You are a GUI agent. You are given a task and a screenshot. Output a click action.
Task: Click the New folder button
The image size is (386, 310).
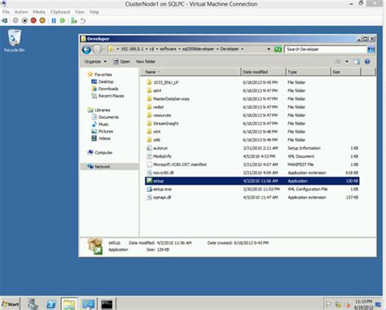(146, 62)
